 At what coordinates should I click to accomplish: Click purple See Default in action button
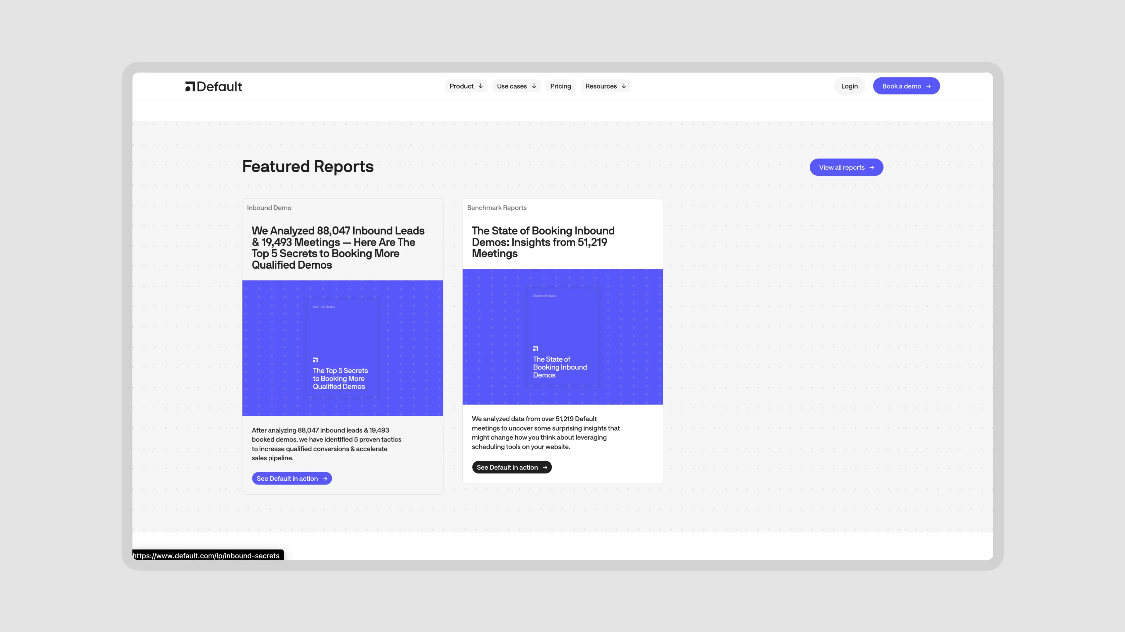click(x=291, y=478)
